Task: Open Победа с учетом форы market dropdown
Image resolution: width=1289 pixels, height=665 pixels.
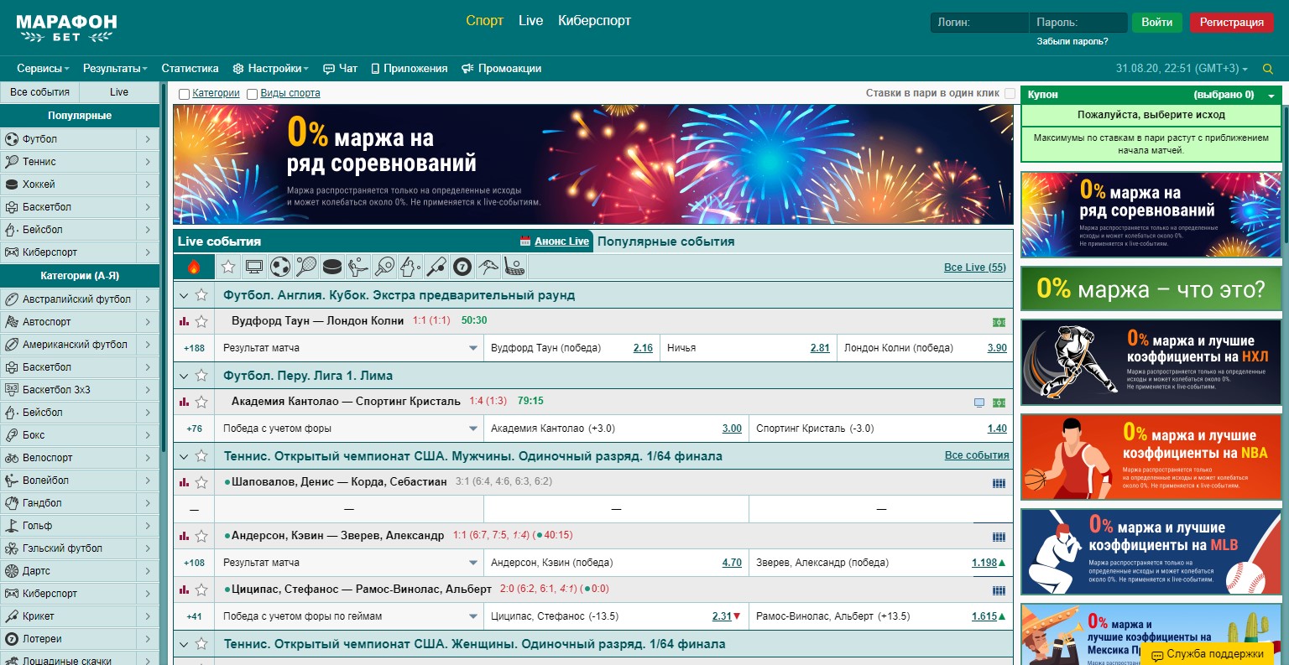Action: click(x=349, y=429)
